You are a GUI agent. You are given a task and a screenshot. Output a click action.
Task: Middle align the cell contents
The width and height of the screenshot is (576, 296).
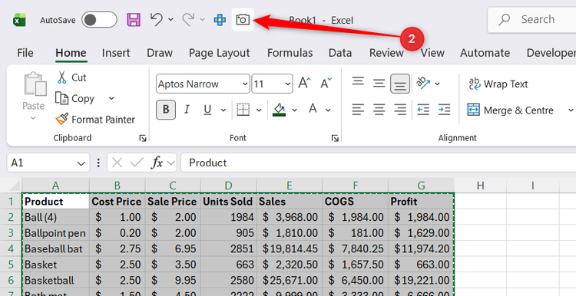coord(379,83)
